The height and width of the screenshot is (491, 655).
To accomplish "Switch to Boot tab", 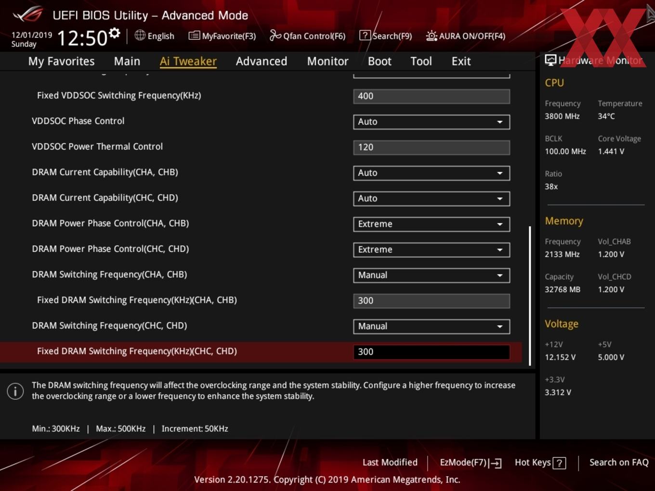I will (380, 61).
